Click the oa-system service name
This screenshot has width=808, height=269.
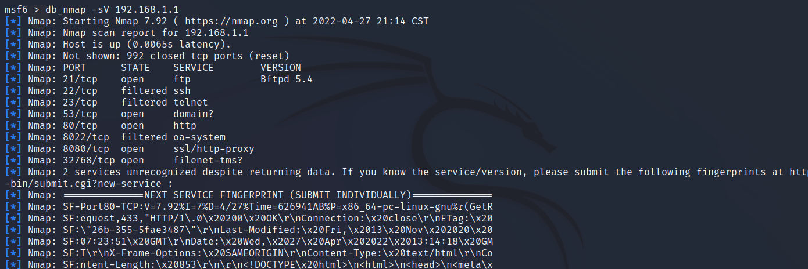pos(199,137)
